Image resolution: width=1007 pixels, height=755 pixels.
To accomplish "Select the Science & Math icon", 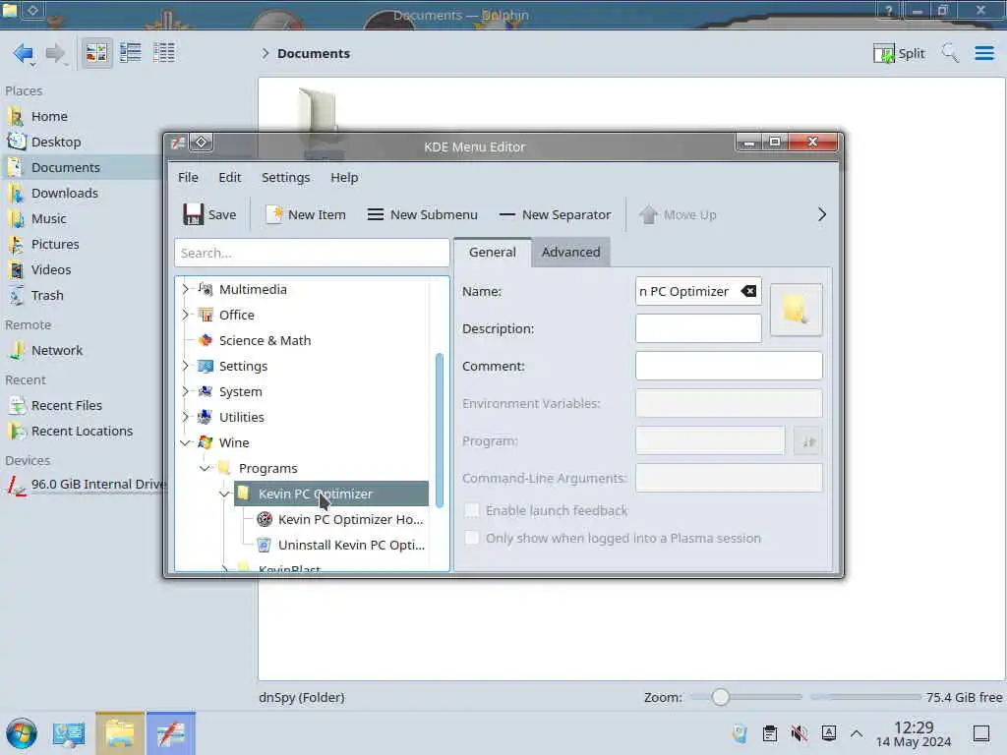I will [206, 340].
